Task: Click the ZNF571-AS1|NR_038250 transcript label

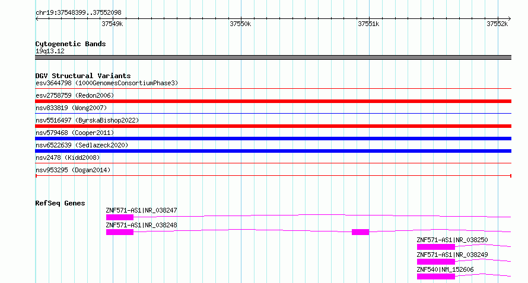Action: pyautogui.click(x=452, y=240)
